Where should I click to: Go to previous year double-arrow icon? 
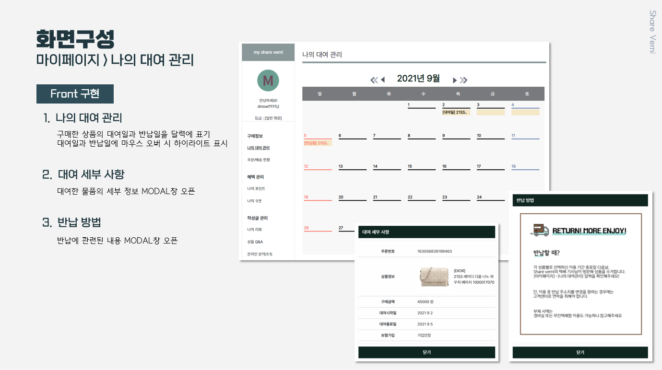pos(374,80)
